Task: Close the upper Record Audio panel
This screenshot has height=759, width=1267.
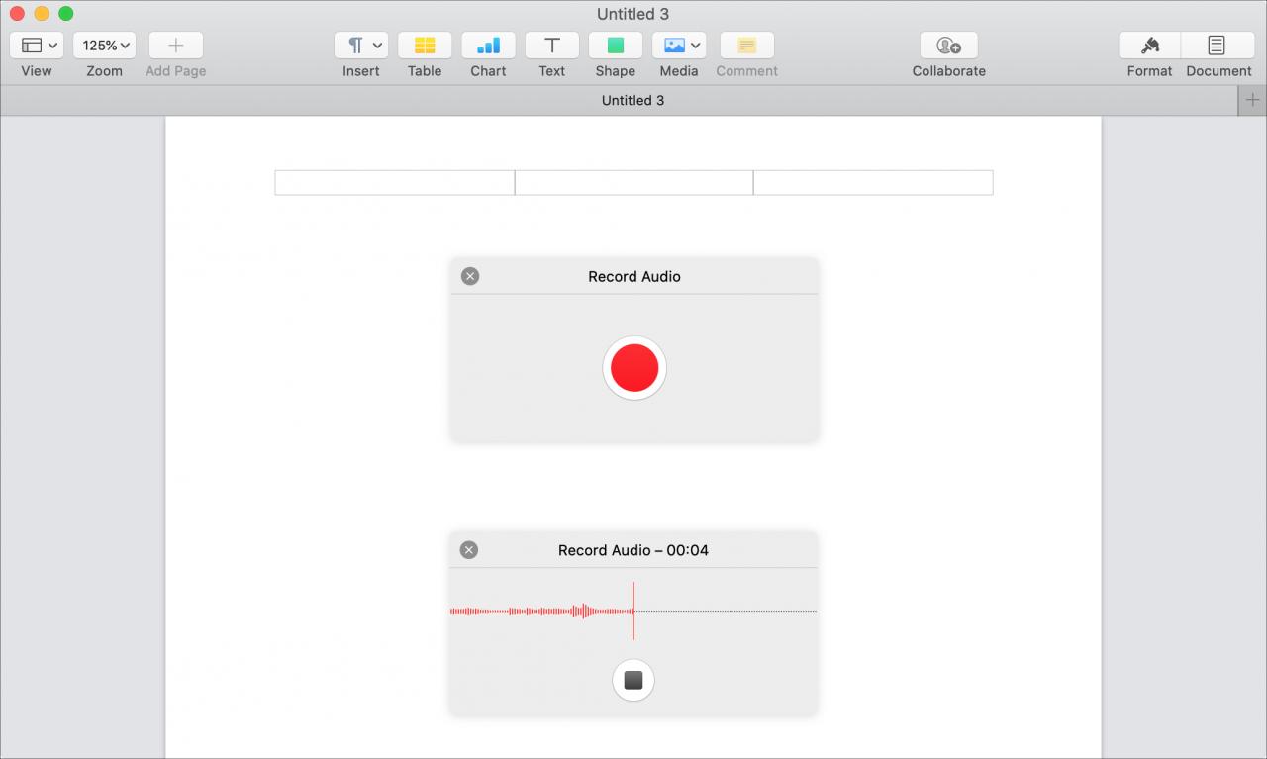Action: [x=470, y=276]
